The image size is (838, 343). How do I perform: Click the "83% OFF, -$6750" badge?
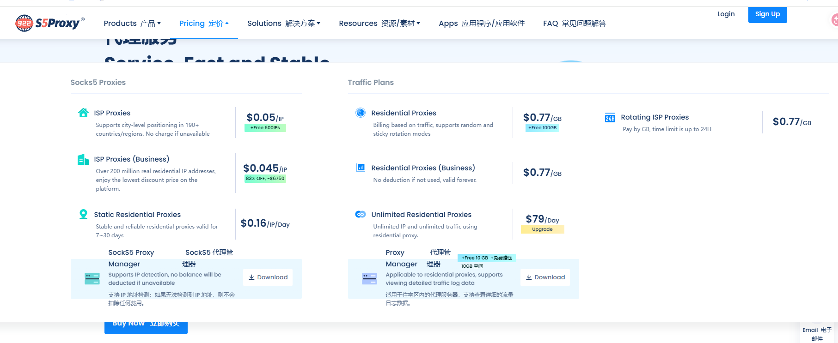(265, 179)
